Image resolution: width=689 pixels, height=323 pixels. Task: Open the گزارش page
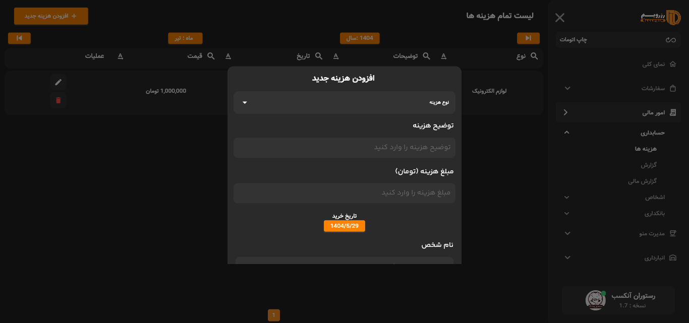pos(649,165)
